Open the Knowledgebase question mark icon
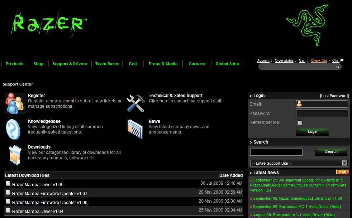 coord(14,129)
